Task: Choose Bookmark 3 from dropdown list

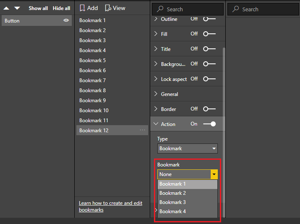Action: 187,202
